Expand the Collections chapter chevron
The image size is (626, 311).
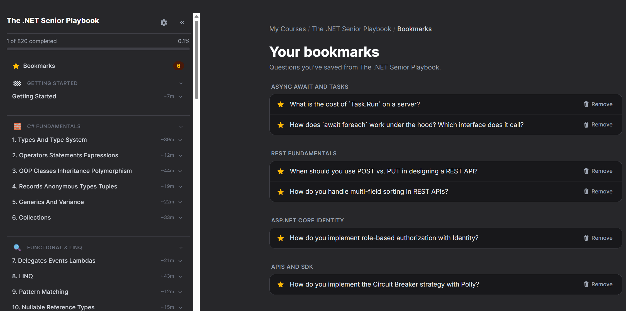click(x=180, y=218)
